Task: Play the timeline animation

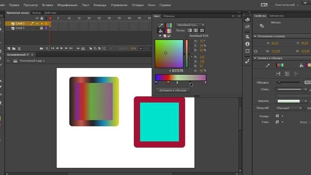Action: [62, 49]
